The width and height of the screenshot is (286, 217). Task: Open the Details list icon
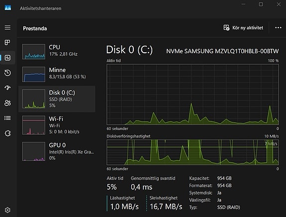pos(7,118)
